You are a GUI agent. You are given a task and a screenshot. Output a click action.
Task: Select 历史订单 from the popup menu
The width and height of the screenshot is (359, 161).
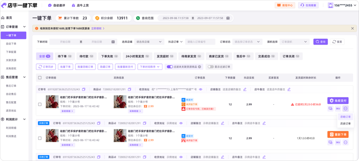tap(346, 124)
